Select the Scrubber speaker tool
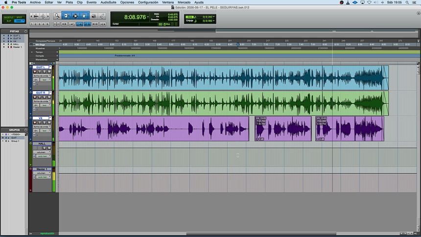 click(94, 16)
